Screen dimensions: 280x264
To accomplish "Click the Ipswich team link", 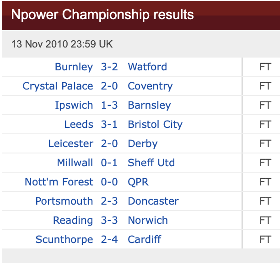I will [x=74, y=106].
